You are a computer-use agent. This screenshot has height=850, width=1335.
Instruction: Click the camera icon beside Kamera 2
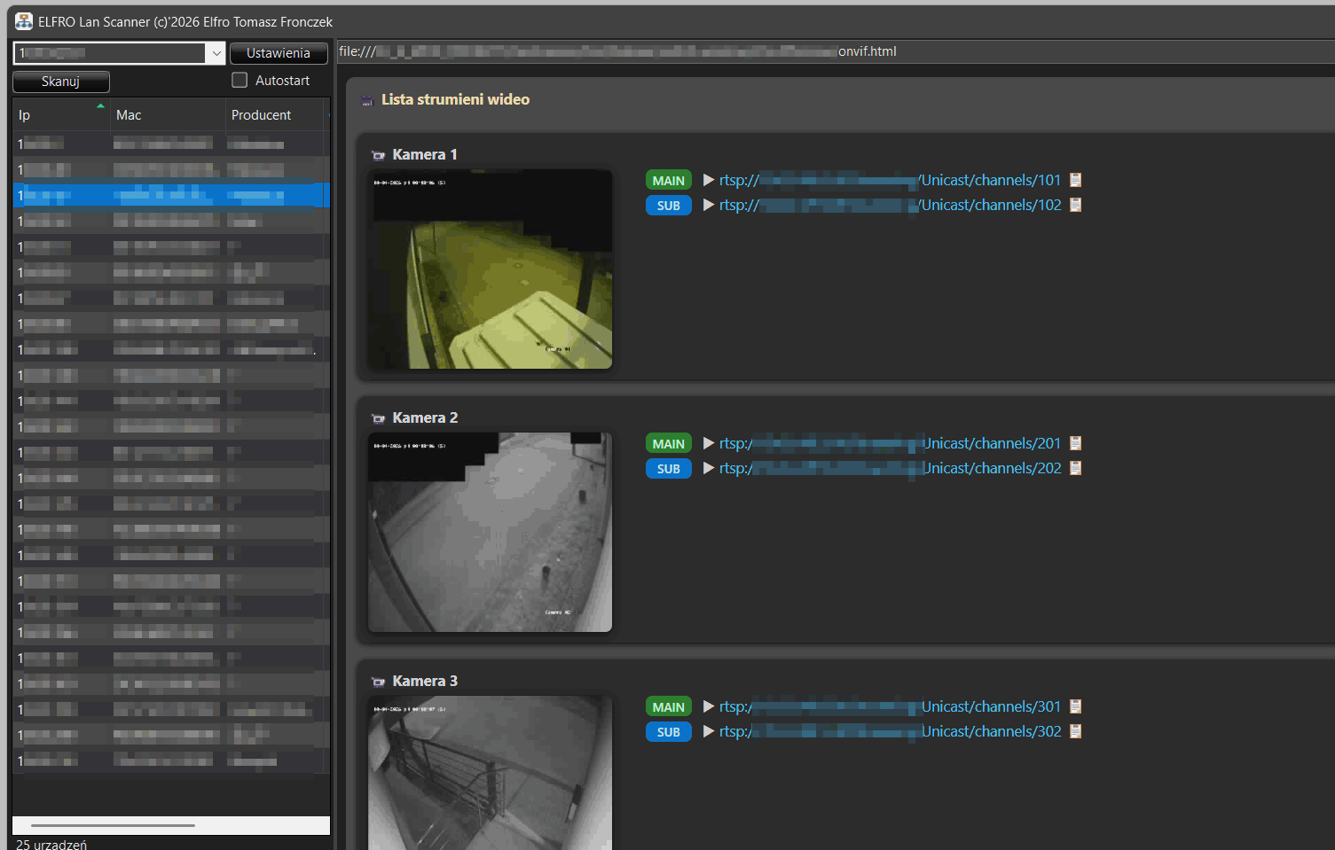click(x=379, y=418)
